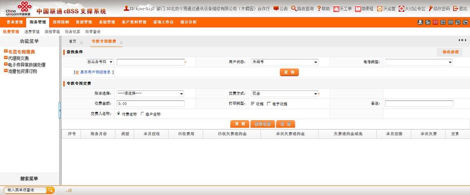
Task: Open the 系统管理 main menu
Action: click(107, 22)
